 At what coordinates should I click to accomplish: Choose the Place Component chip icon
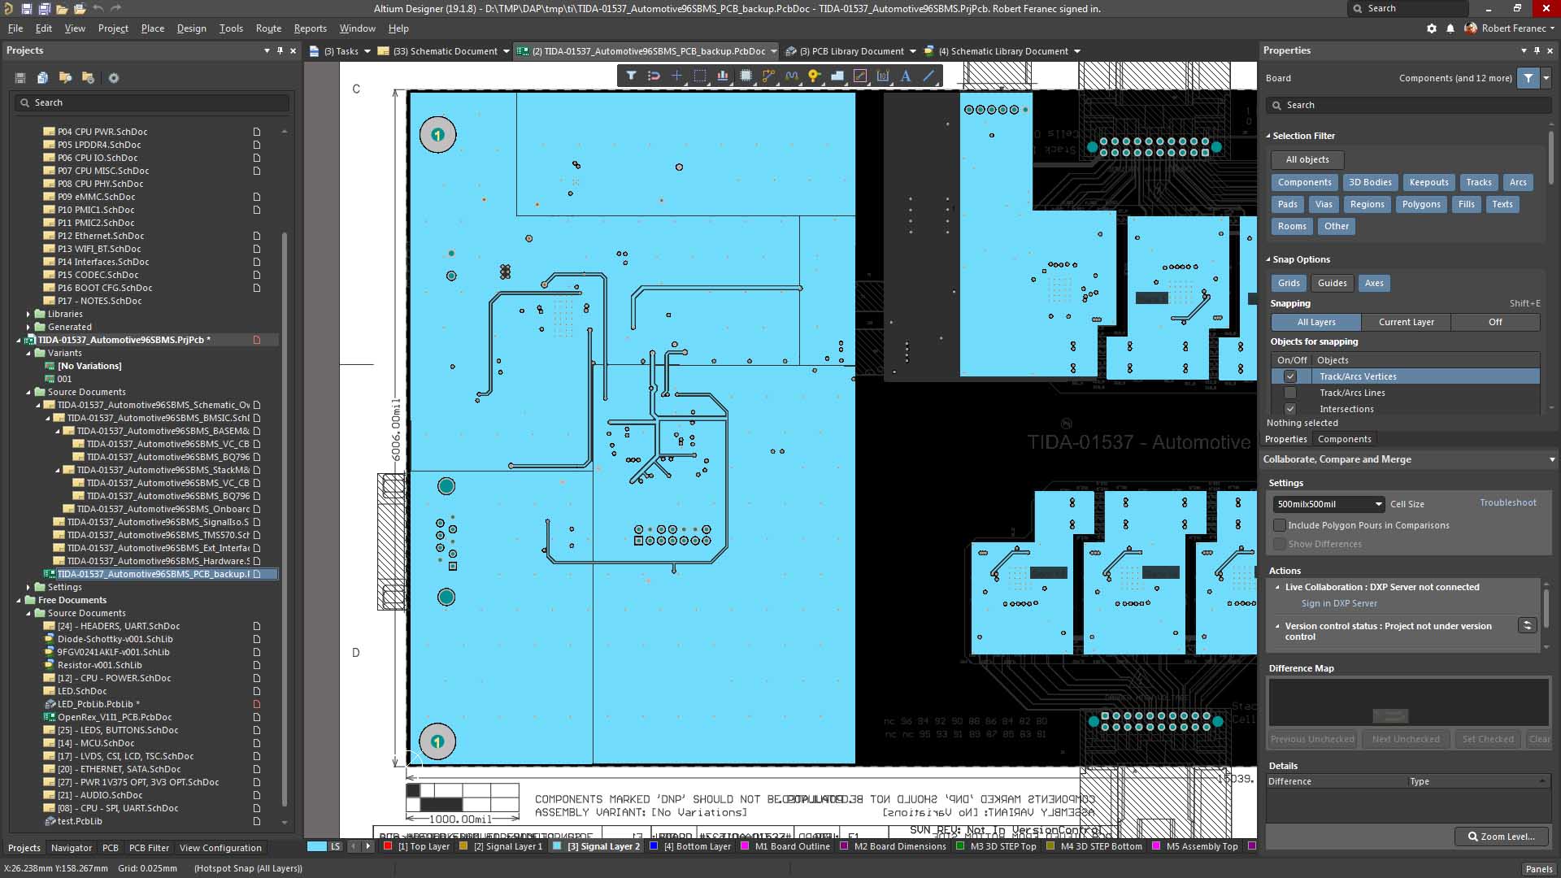point(746,76)
